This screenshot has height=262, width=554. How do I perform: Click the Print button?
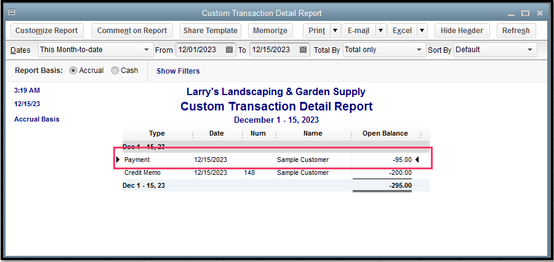pyautogui.click(x=317, y=31)
